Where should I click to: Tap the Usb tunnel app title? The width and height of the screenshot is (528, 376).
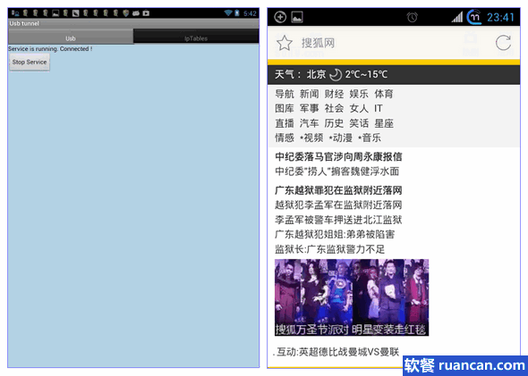coord(24,23)
